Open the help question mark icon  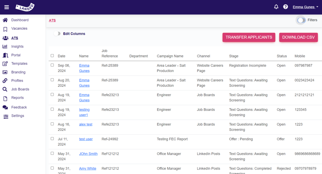pyautogui.click(x=286, y=7)
